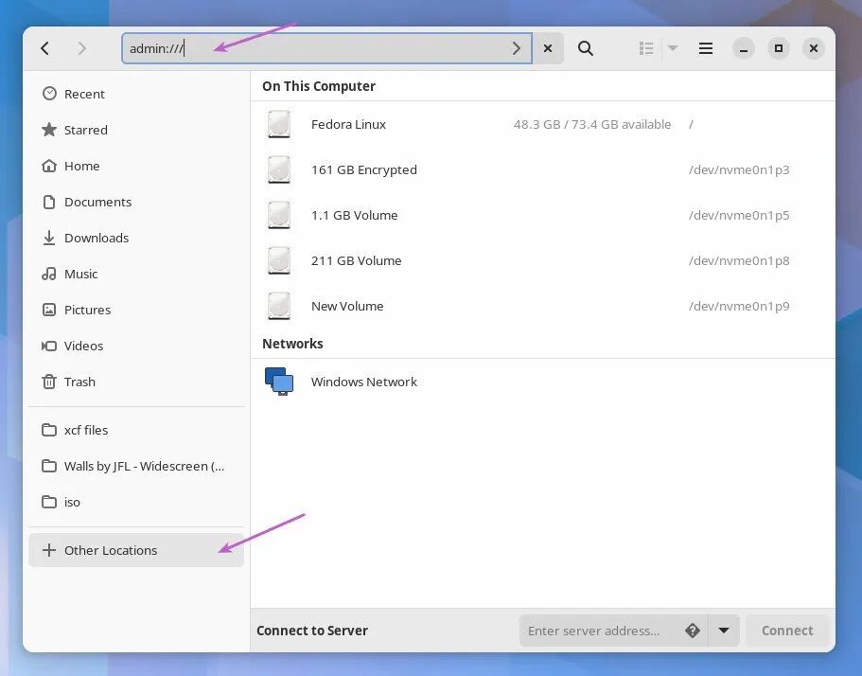Click the chevron inside the location bar
This screenshot has width=862, height=676.
pos(517,48)
